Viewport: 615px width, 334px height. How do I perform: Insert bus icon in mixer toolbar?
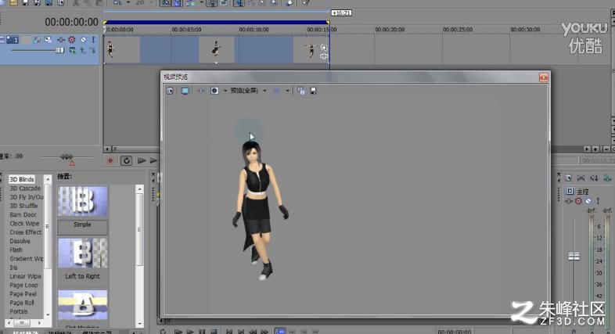[x=607, y=178]
